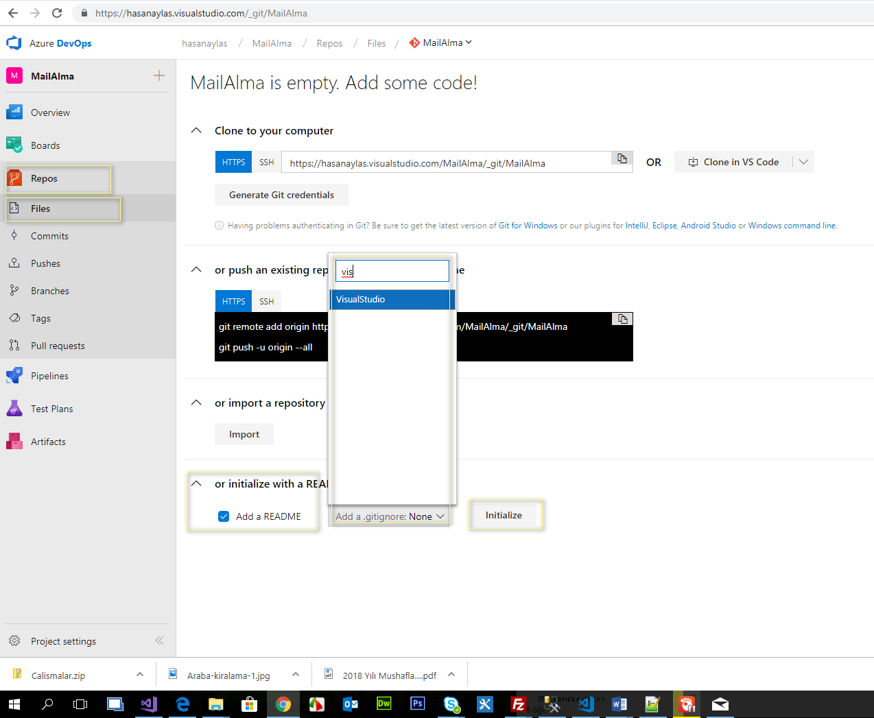Open options chevron for Araba-kiralama-1.jpg download

(x=296, y=675)
